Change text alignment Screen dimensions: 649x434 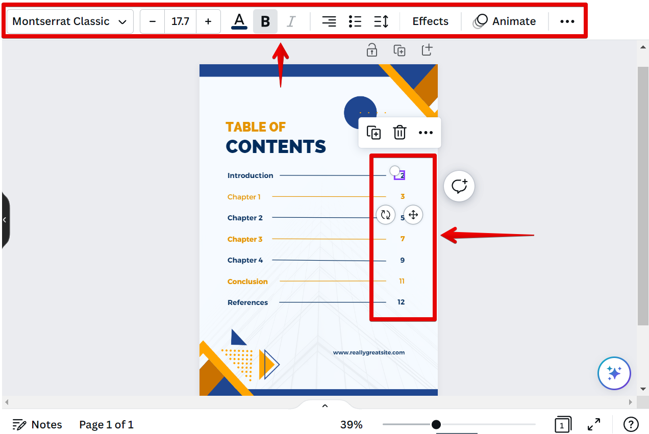(x=329, y=21)
